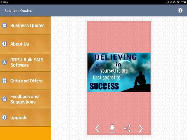Screen dimensions: 187x140
Task: Tap the Believing in yourself quote image
Action: tap(119, 72)
